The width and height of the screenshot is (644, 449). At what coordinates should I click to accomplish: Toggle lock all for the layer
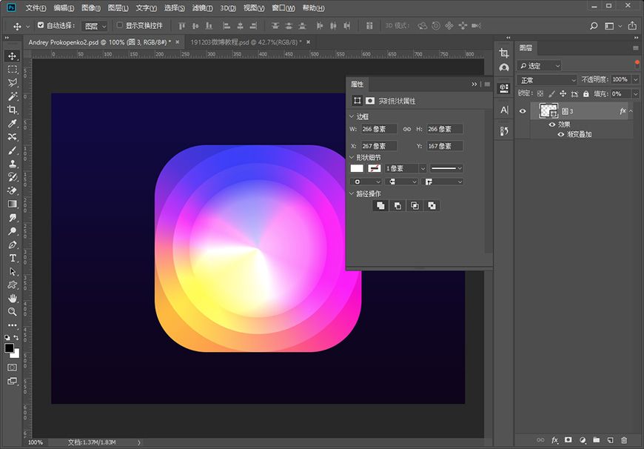click(586, 94)
